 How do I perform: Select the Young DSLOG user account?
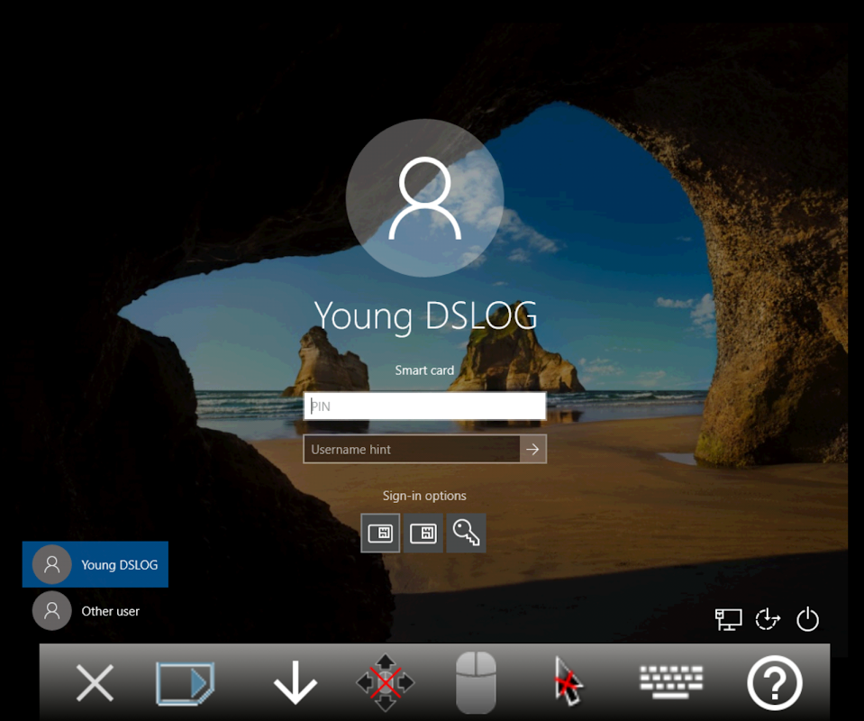95,564
